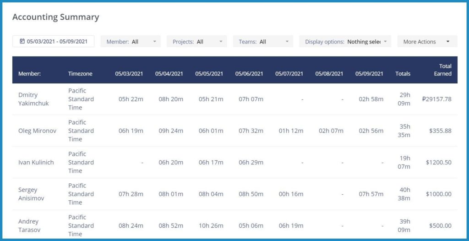Image resolution: width=469 pixels, height=241 pixels.
Task: Open the More Actions menu
Action: (x=427, y=42)
